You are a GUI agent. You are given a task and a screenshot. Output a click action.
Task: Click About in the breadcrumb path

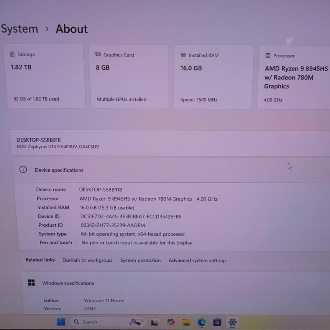click(71, 29)
